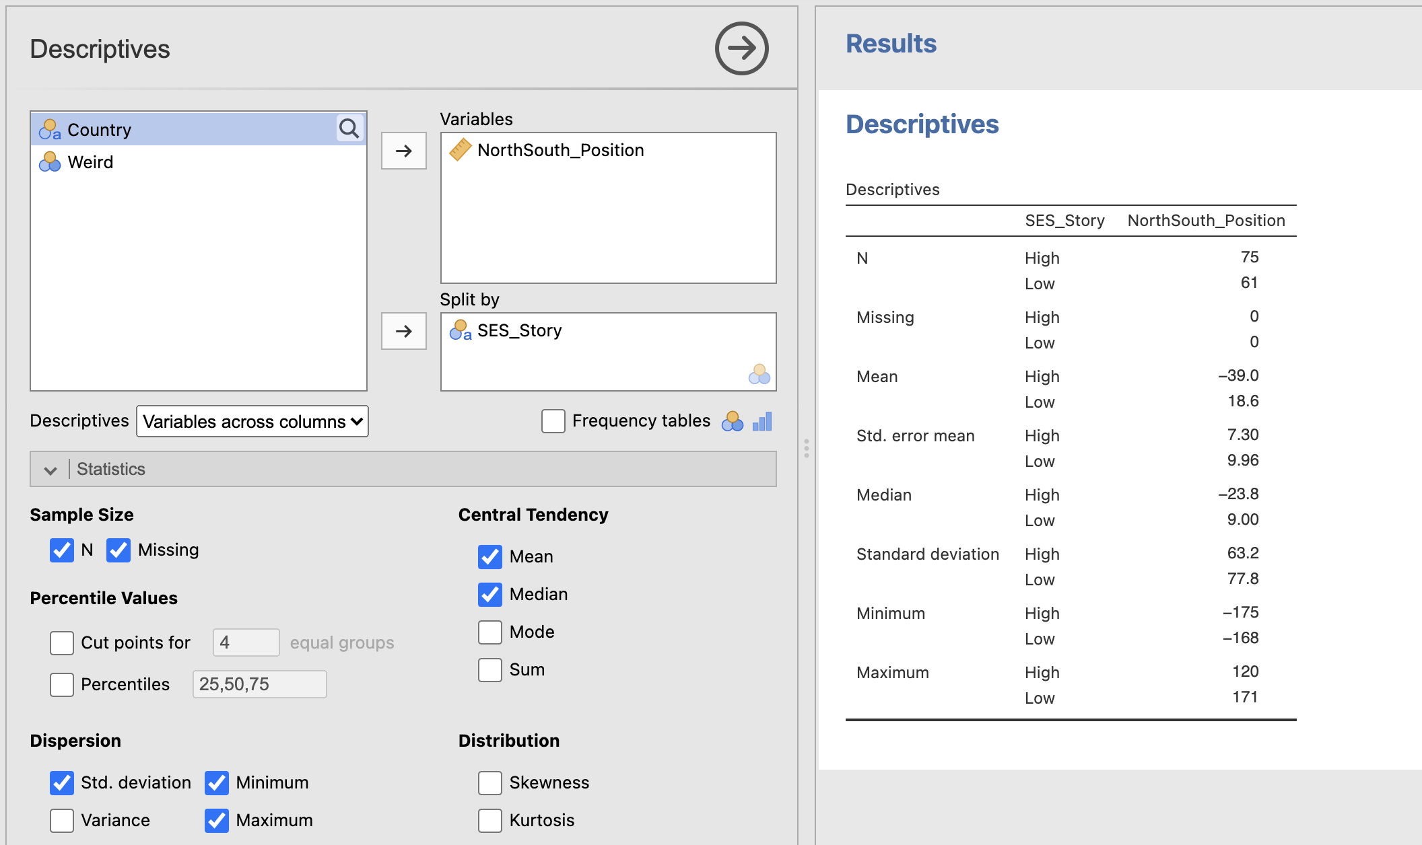Click the ruler icon beside NorthSouth_Position

coord(461,149)
